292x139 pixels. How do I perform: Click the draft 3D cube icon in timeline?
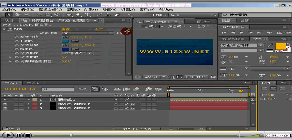coord(105,89)
